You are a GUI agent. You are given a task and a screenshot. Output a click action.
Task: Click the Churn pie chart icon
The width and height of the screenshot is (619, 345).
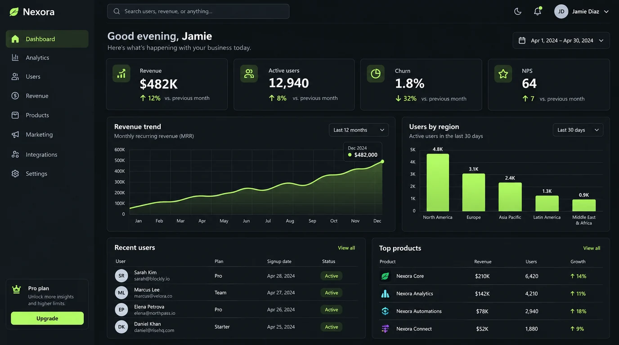376,74
